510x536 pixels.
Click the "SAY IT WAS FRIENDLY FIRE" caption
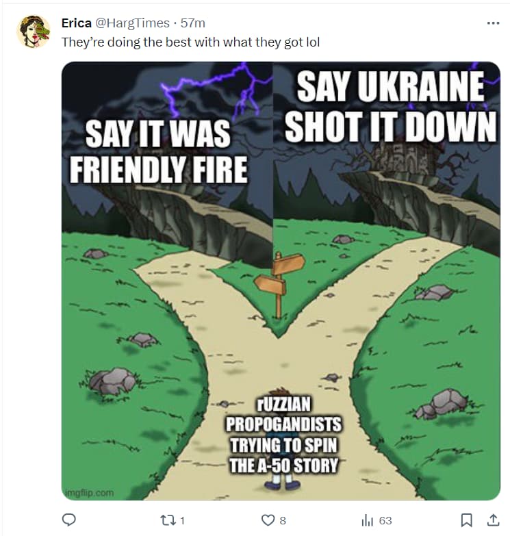(x=159, y=152)
